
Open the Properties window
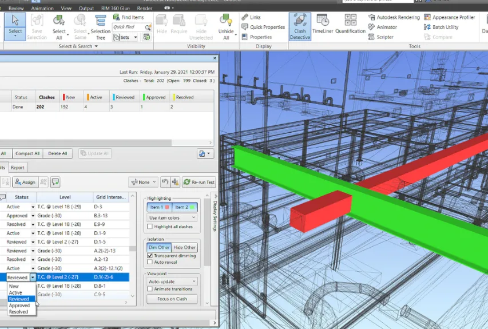[257, 37]
